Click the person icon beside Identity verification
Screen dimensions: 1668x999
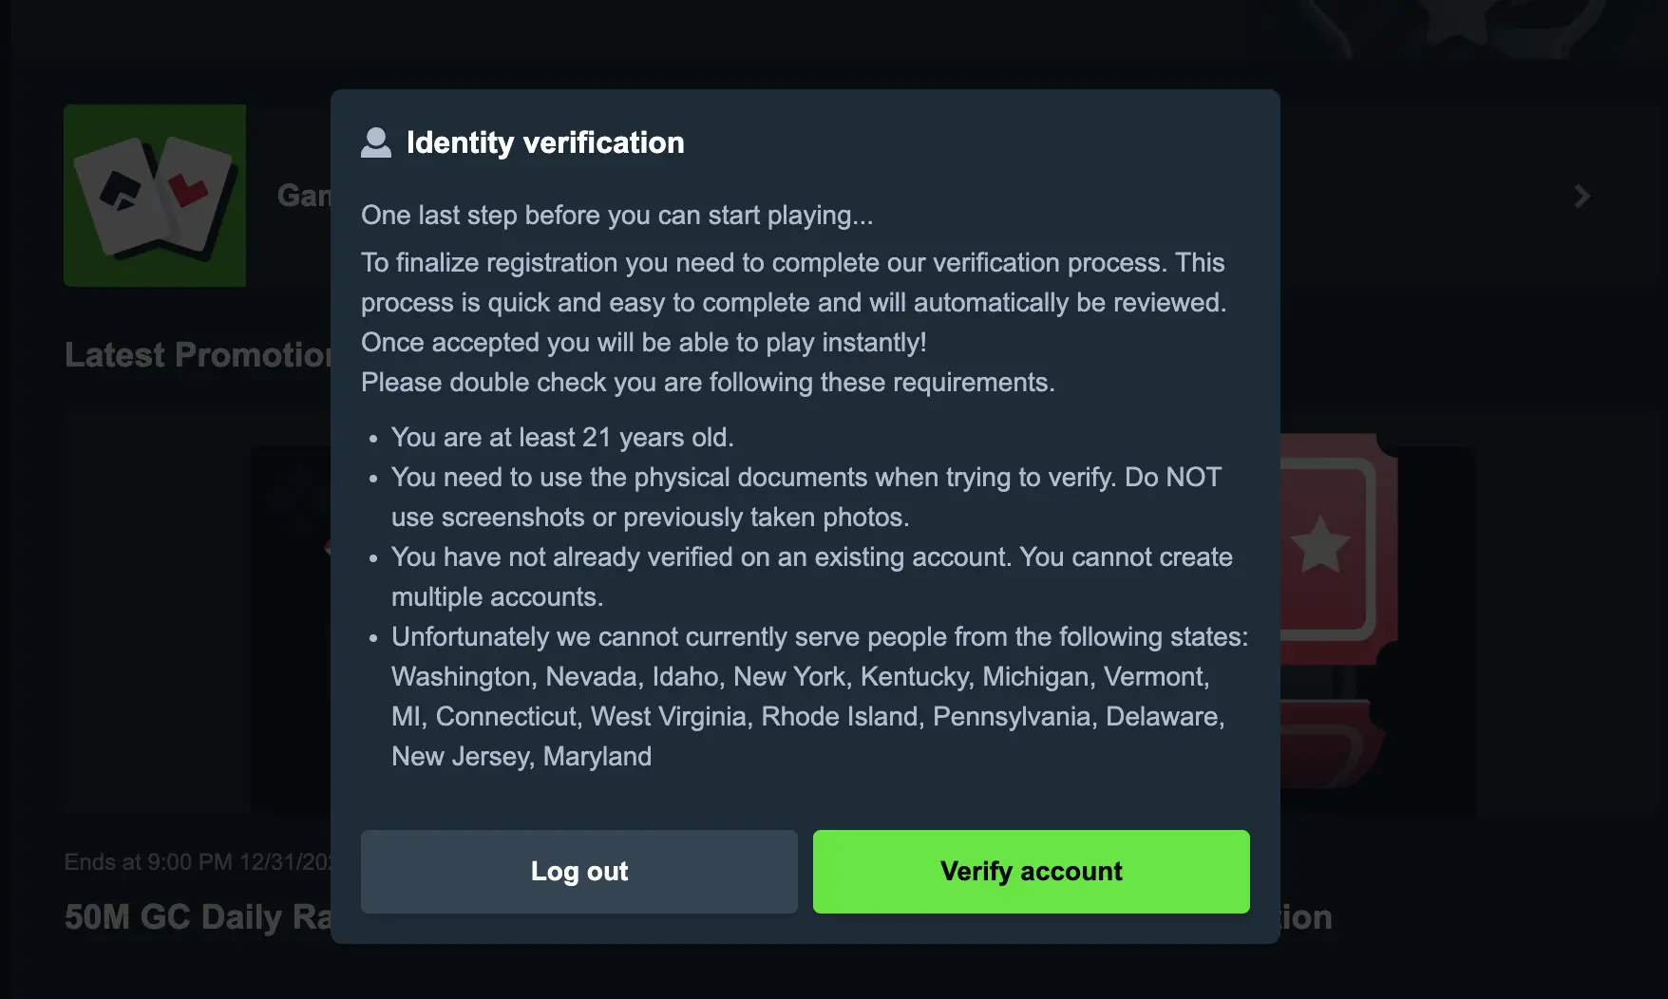(x=376, y=142)
